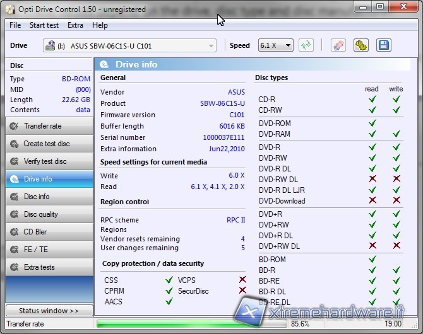Open the Disc info panel
This screenshot has width=423, height=334.
(49, 197)
